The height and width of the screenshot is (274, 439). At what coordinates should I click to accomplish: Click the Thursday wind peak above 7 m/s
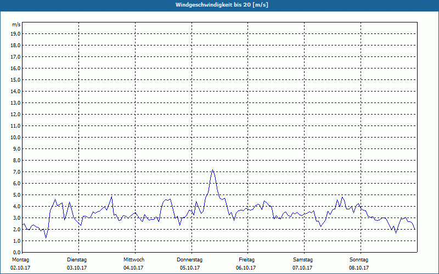[x=213, y=170]
